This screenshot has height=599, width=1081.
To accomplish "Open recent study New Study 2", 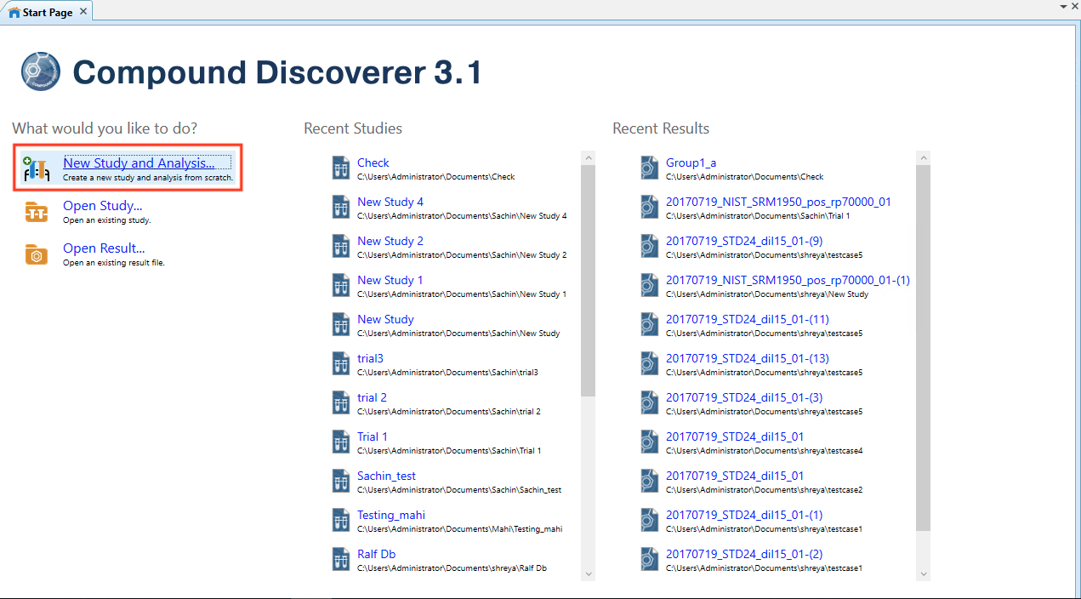I will coord(390,241).
